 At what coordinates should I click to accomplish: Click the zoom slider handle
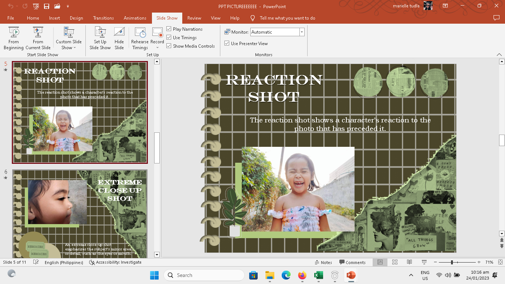(x=452, y=262)
